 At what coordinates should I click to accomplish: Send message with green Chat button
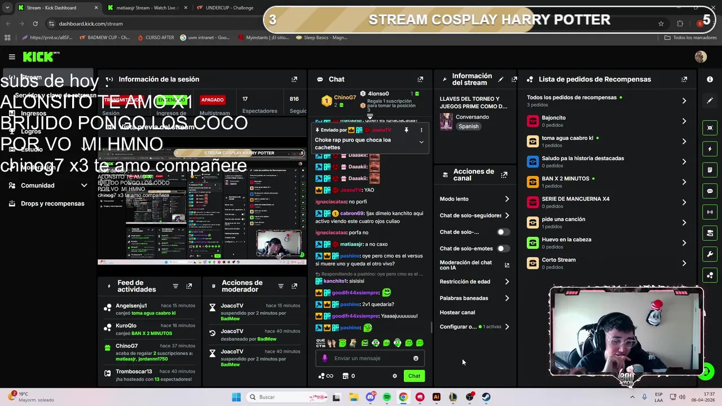click(414, 376)
